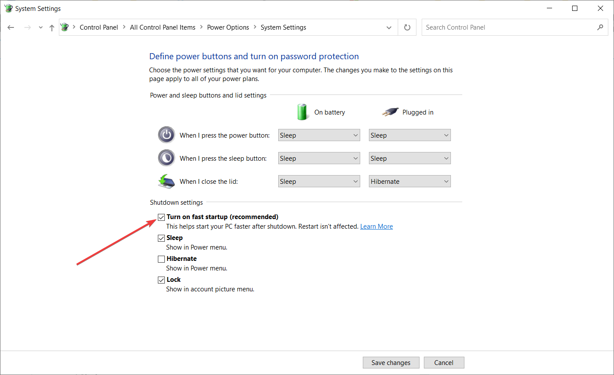Image resolution: width=614 pixels, height=375 pixels.
Task: Open close lid Plugged in Hibernate dropdown
Action: (410, 181)
